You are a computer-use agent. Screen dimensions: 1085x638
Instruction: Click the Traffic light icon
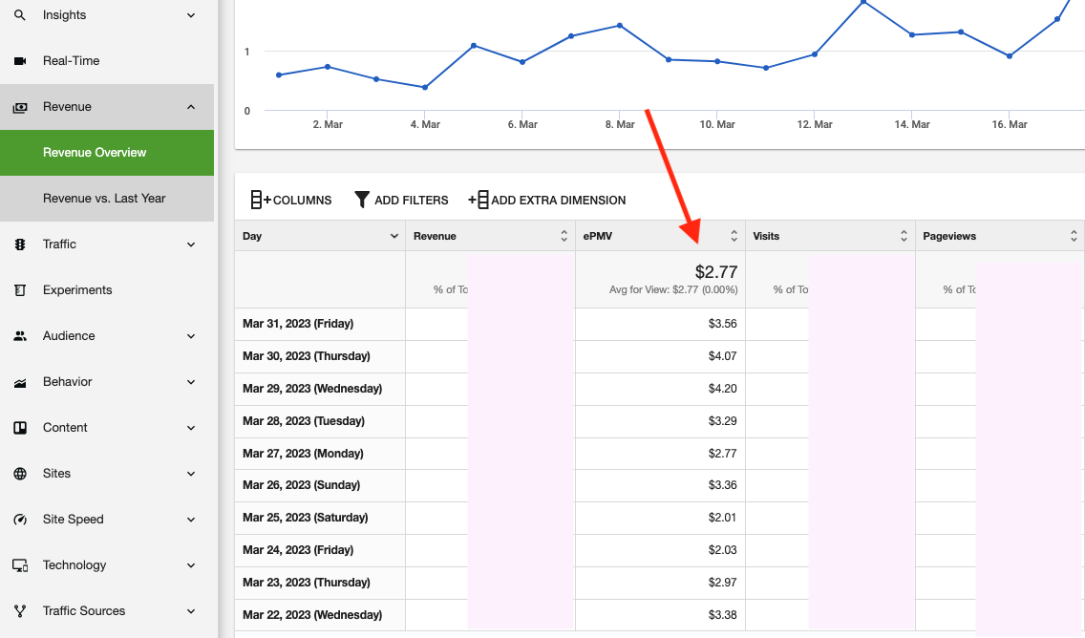(x=20, y=245)
